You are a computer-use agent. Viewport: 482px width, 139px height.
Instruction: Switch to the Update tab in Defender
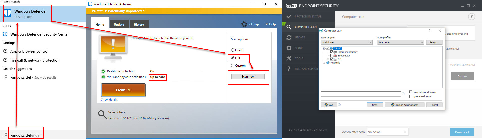click(119, 24)
